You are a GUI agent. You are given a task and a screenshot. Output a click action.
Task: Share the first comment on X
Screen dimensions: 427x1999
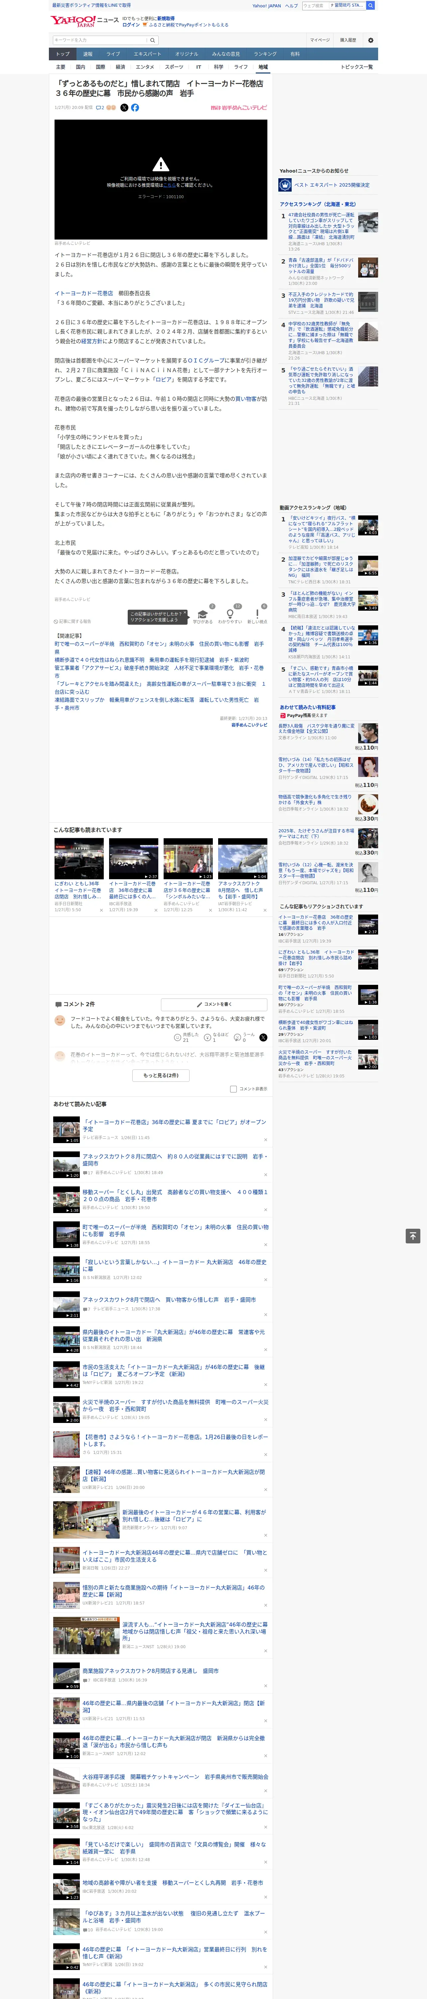(x=263, y=1037)
